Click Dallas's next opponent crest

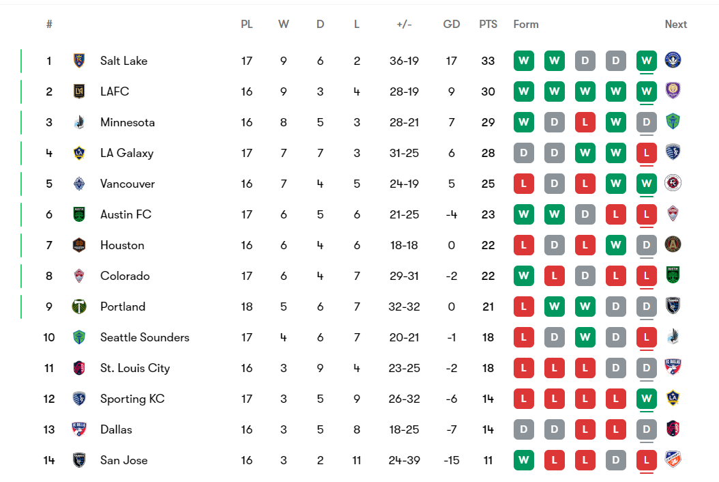673,429
